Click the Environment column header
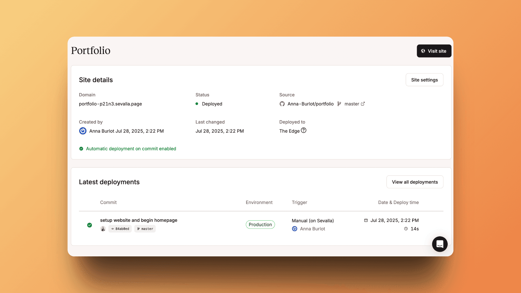Image resolution: width=521 pixels, height=293 pixels. click(x=259, y=202)
